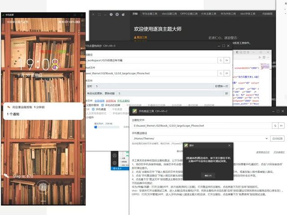This screenshot has height=215, width=287.
Task: Click the 自动检测 button
Action: pos(278,138)
